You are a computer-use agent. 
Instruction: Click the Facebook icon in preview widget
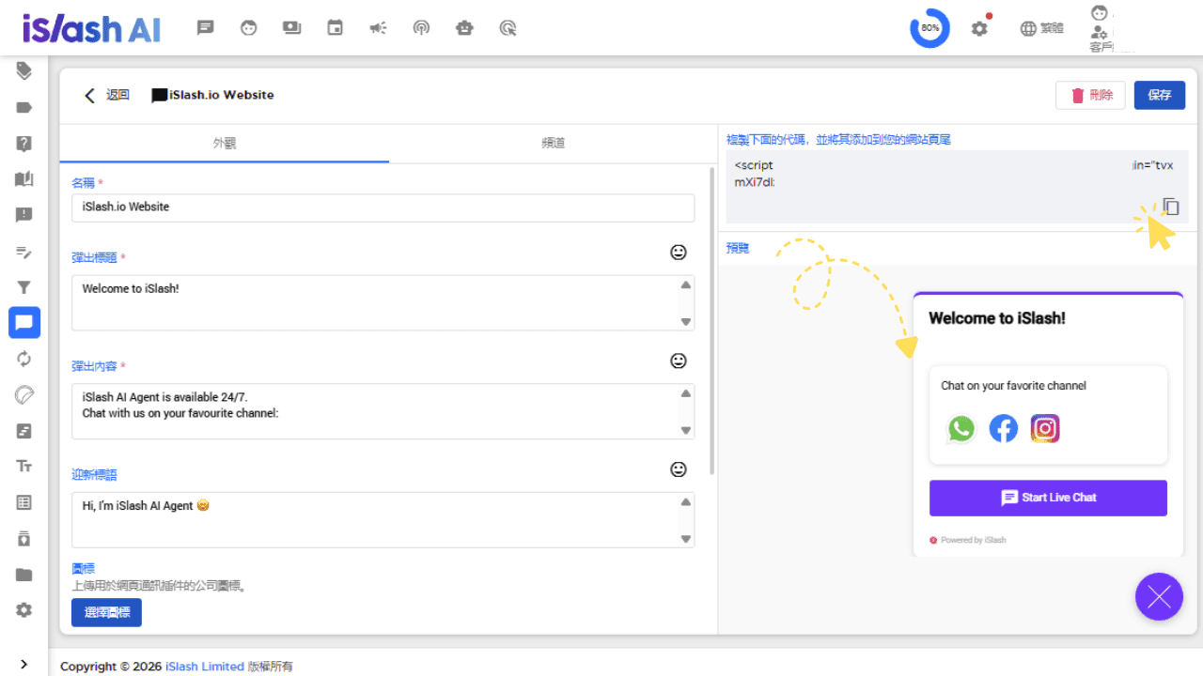[1004, 429]
